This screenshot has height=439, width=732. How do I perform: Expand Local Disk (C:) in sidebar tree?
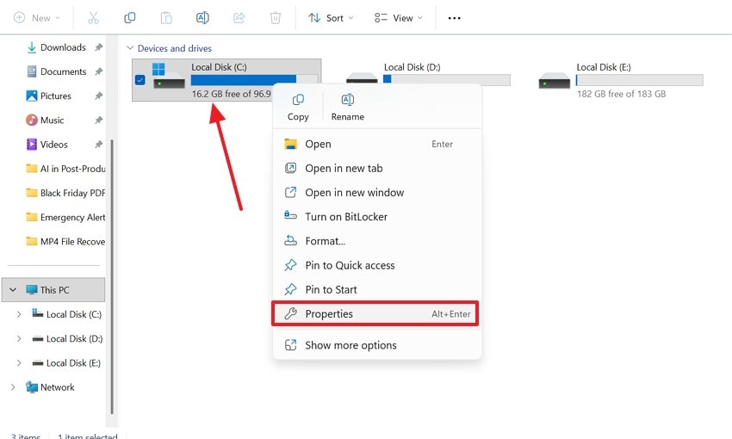point(19,314)
